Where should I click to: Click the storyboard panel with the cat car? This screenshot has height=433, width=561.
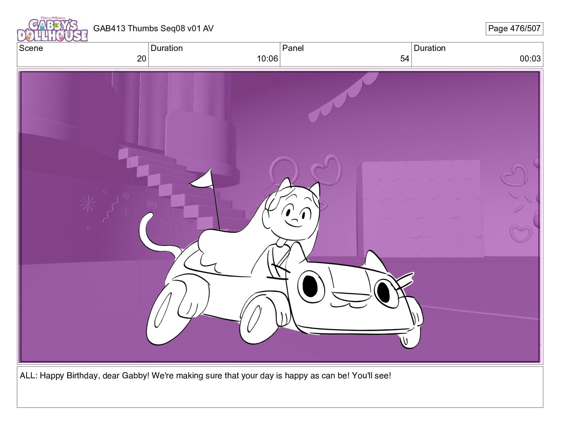point(280,217)
